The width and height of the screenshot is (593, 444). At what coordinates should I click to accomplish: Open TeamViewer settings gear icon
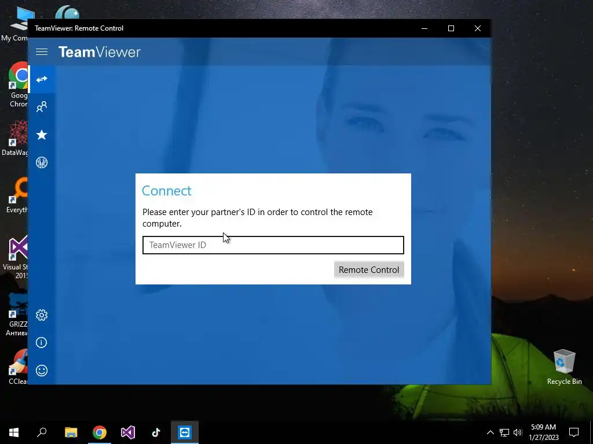coord(42,315)
